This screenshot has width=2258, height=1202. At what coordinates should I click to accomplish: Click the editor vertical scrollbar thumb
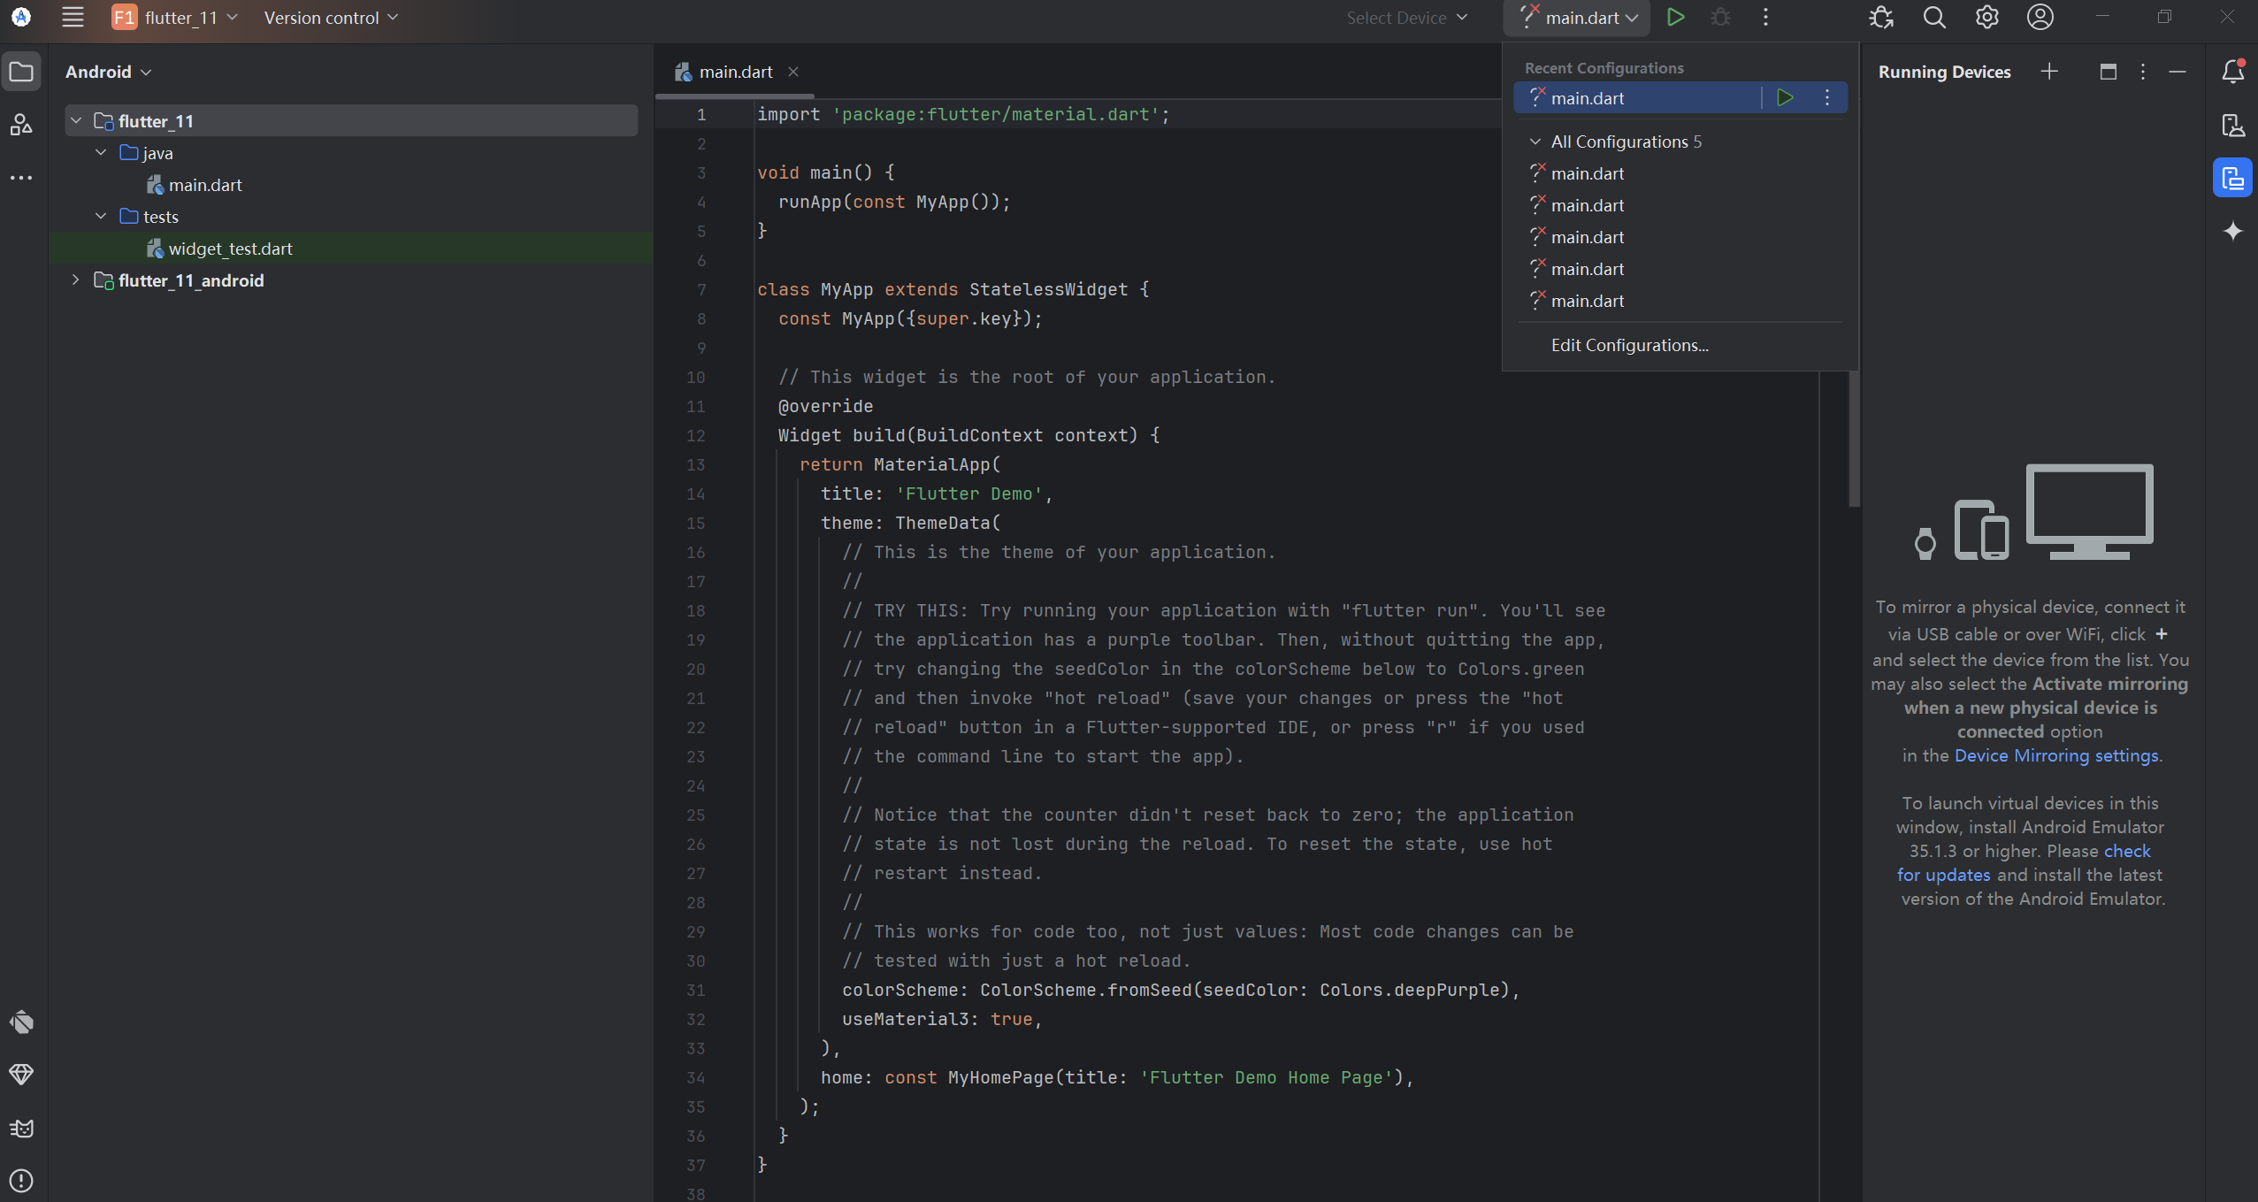[x=1854, y=440]
